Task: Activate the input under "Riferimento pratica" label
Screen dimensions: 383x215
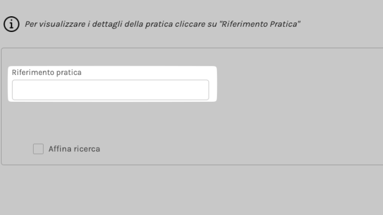Action: click(x=111, y=90)
